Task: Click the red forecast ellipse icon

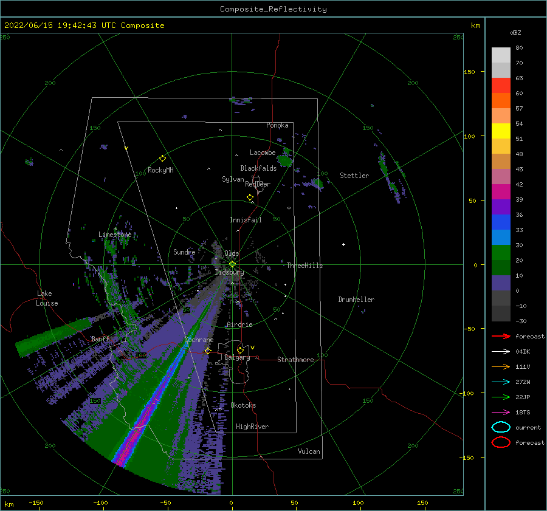Action: tap(501, 442)
